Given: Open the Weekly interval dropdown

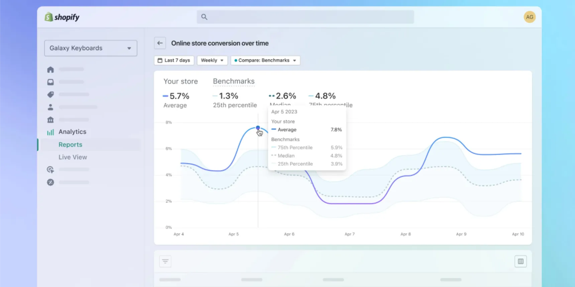Looking at the screenshot, I should click(212, 60).
